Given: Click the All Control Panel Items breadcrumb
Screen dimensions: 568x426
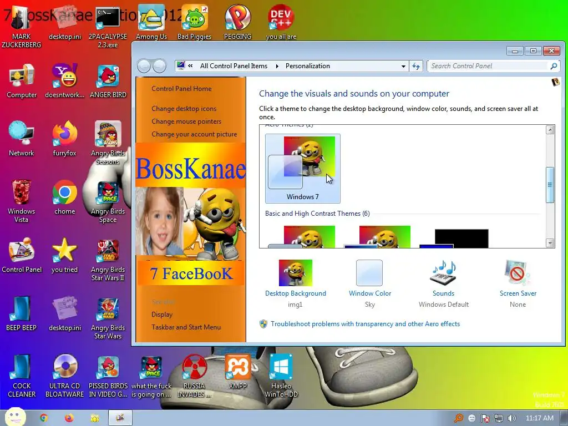Looking at the screenshot, I should click(234, 66).
